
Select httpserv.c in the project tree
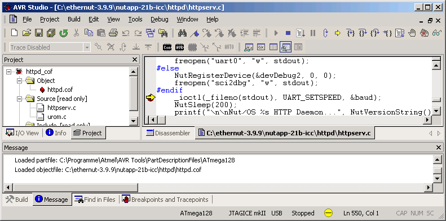61,108
